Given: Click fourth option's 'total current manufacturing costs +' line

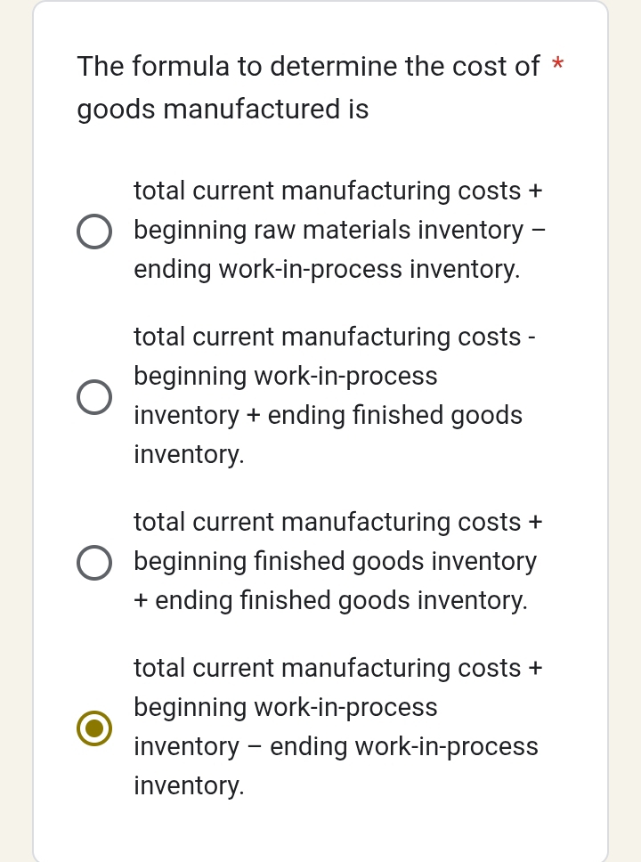Looking at the screenshot, I should [337, 669].
